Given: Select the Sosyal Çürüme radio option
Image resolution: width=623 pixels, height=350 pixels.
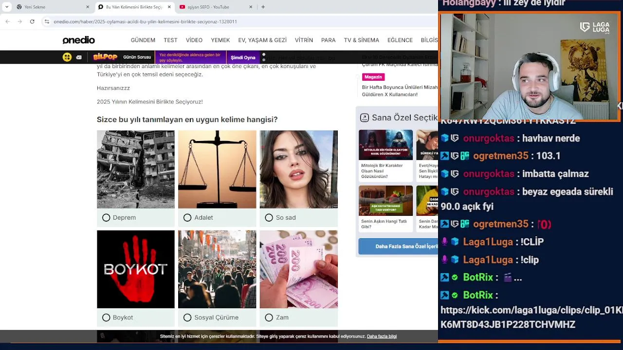Looking at the screenshot, I should [187, 317].
